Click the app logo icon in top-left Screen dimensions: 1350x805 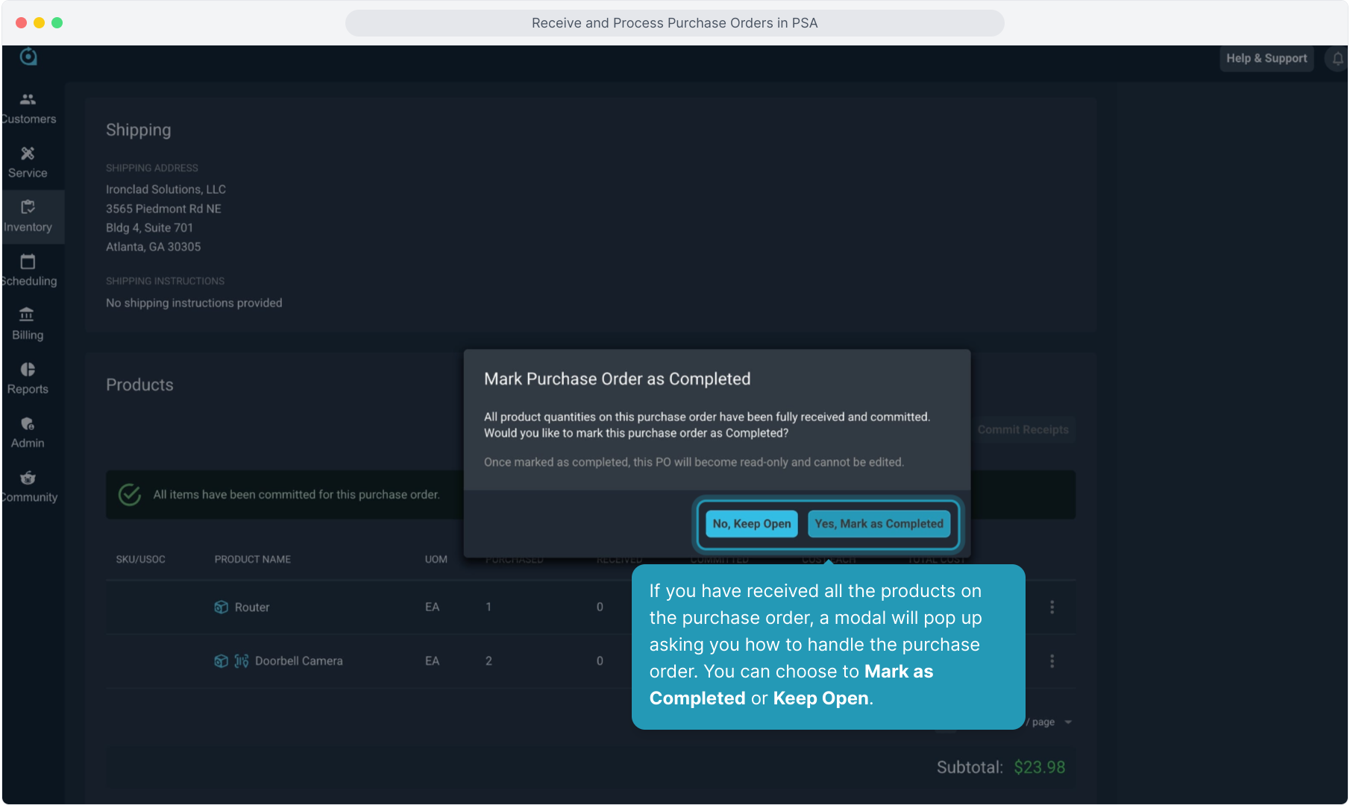click(28, 57)
